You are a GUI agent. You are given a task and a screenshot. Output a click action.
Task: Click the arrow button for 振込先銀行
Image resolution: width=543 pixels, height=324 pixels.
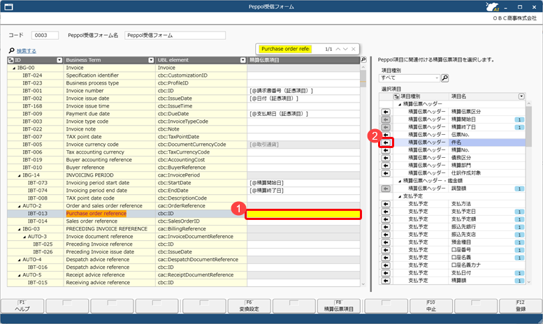(x=386, y=227)
